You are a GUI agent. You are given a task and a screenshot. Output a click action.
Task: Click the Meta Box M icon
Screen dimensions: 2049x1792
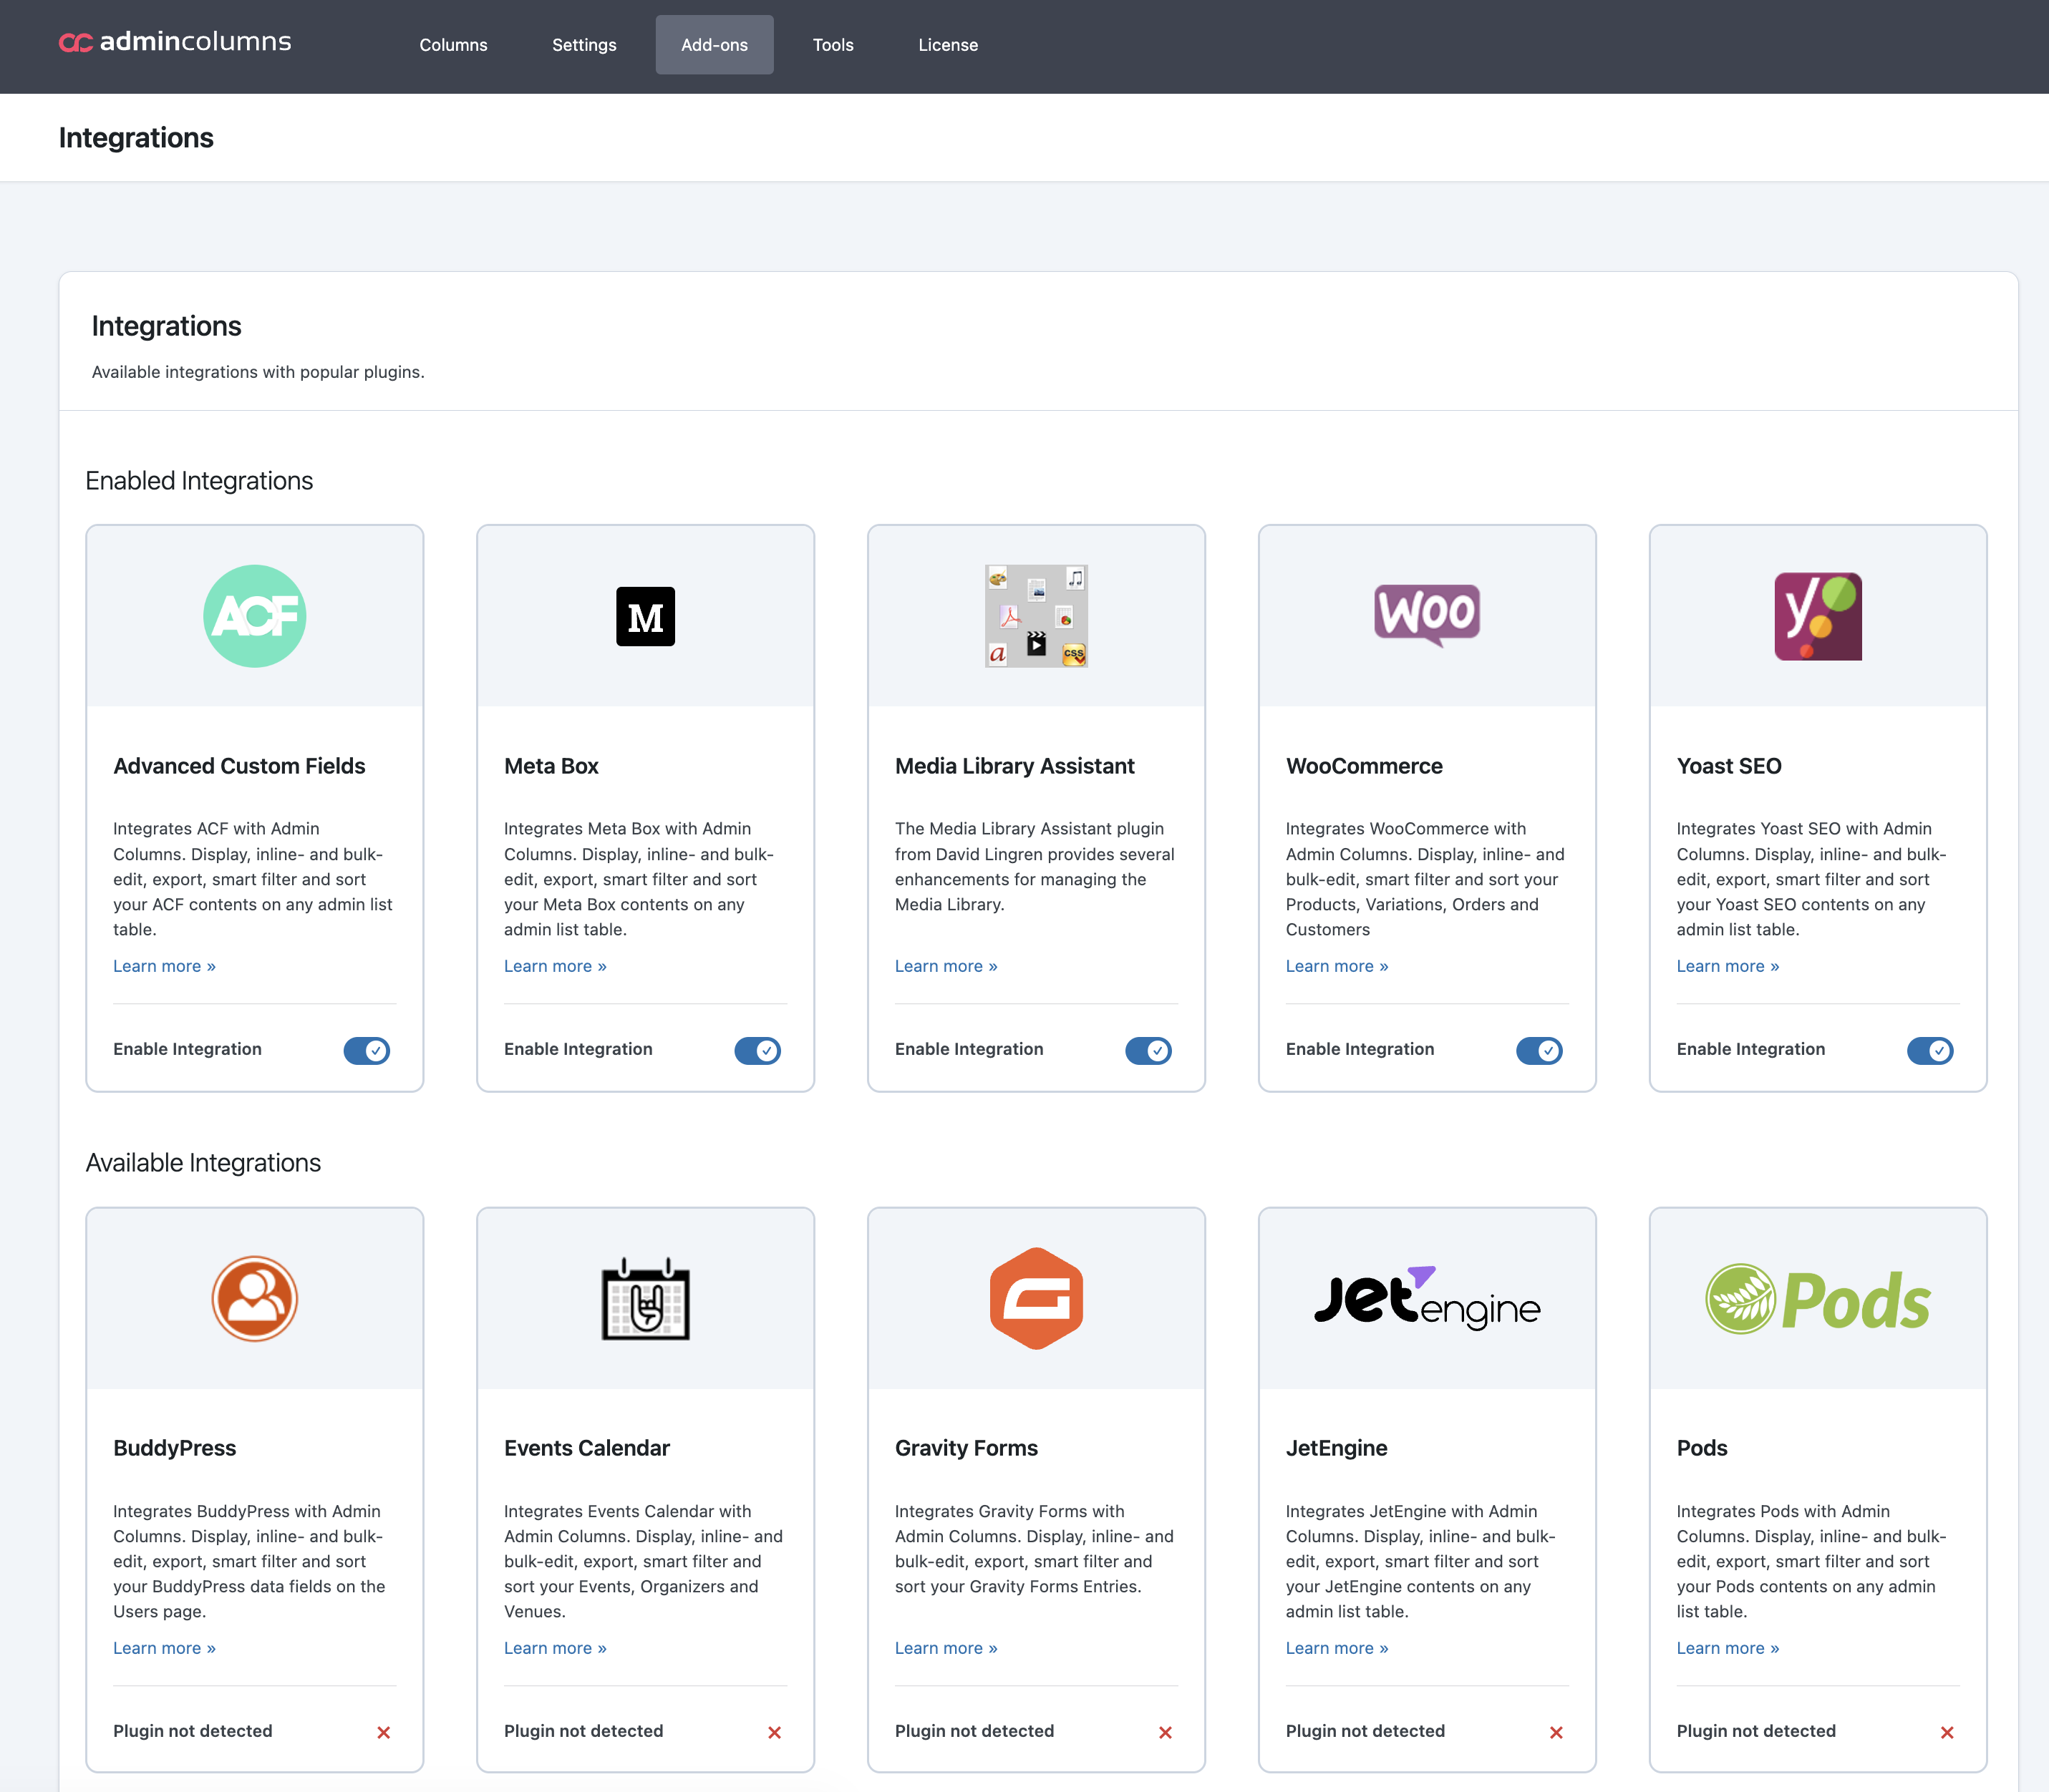tap(645, 616)
